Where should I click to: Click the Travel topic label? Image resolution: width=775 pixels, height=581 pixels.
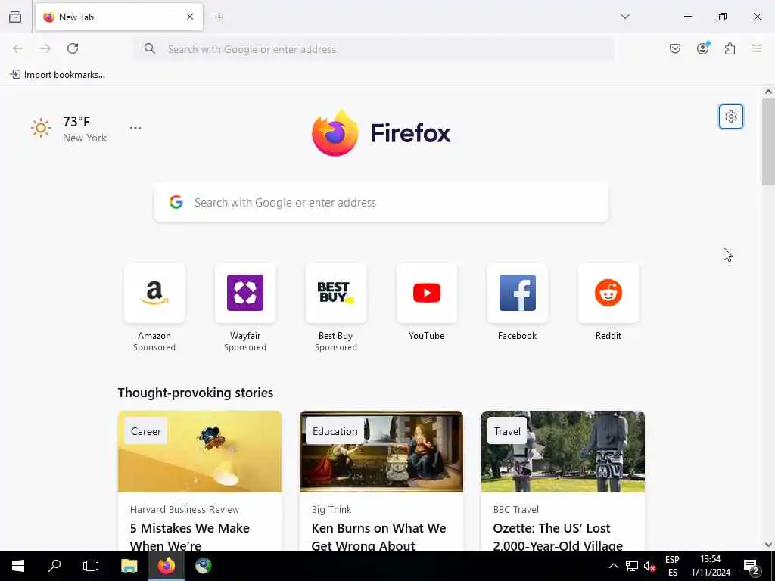coord(507,431)
